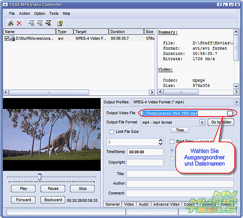Image resolution: width=243 pixels, height=218 pixels.
Task: Click the magic wand add-file toolbar icon
Action: [x=11, y=23]
